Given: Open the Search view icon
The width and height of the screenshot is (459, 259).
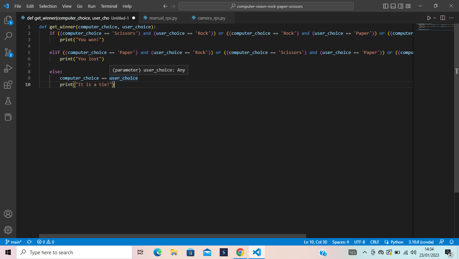Looking at the screenshot, I should tap(8, 36).
